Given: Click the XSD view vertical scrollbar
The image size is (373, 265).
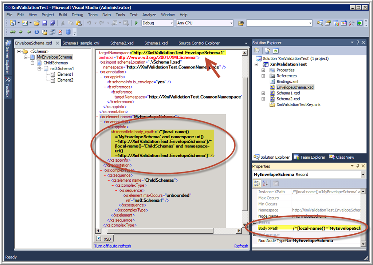Looking at the screenshot, I should click(244, 146).
